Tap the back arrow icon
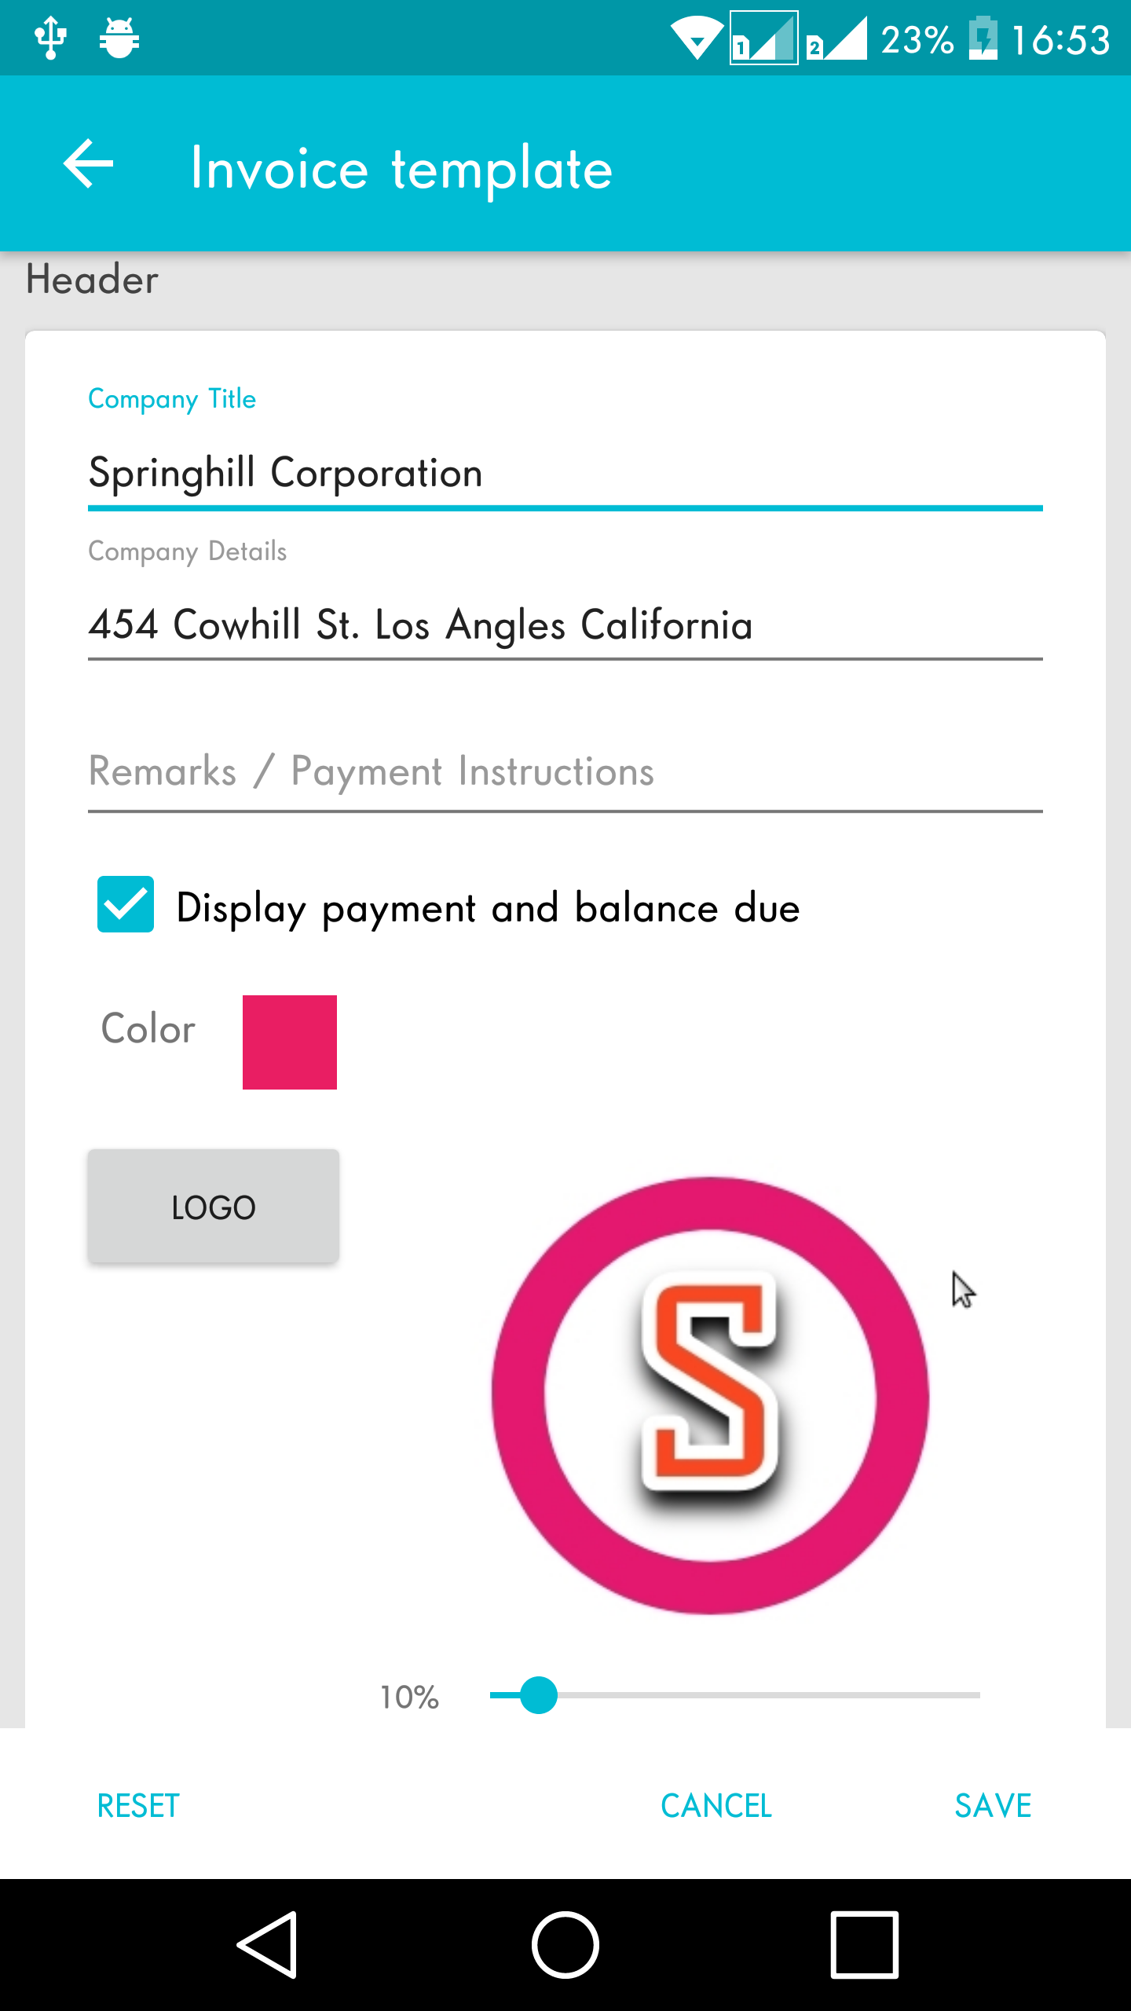1131x2011 pixels. pyautogui.click(x=88, y=164)
